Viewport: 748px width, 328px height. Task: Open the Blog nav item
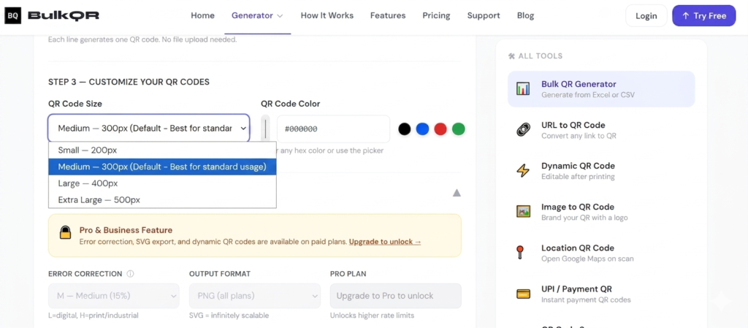click(x=525, y=16)
